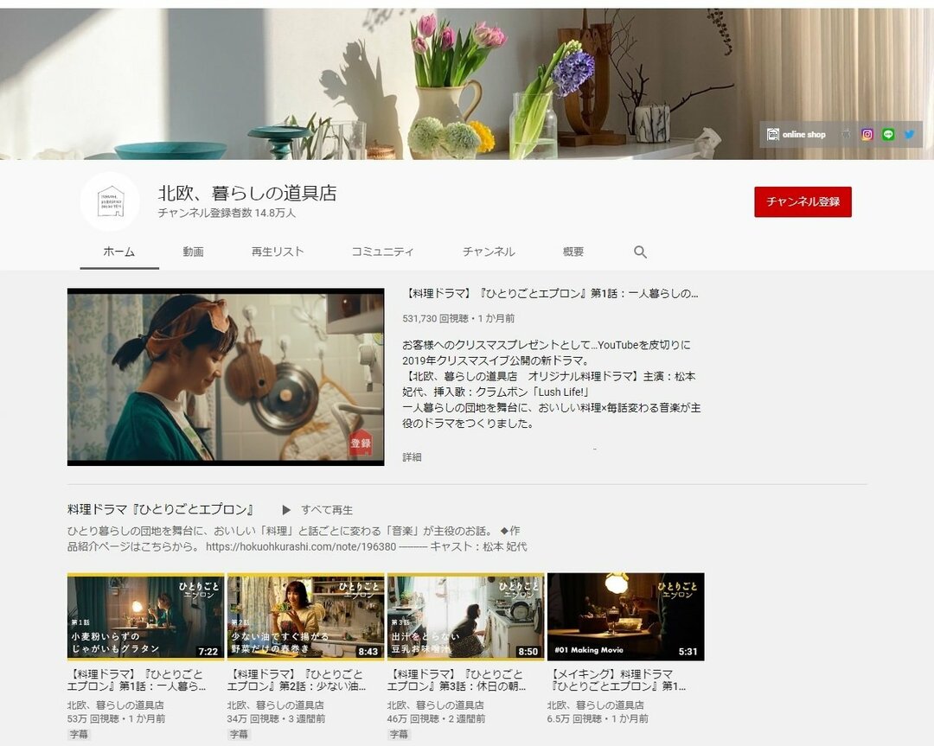This screenshot has height=746, width=934.
Task: Click the すべて再生 play all link
Action: (326, 510)
